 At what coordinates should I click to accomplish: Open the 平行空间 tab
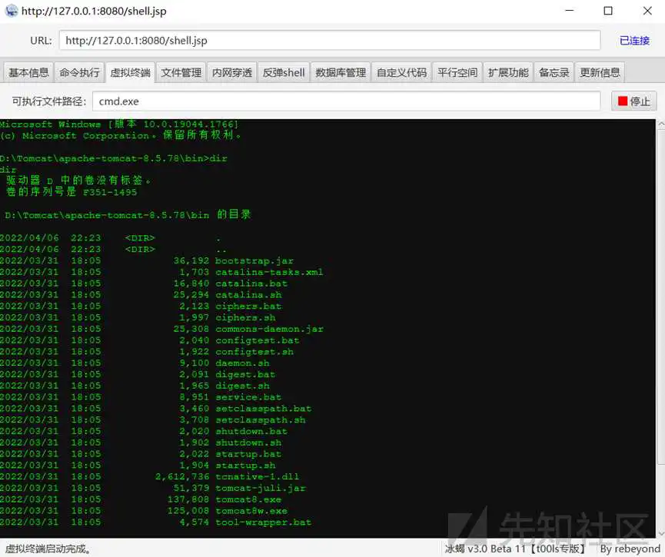click(457, 73)
